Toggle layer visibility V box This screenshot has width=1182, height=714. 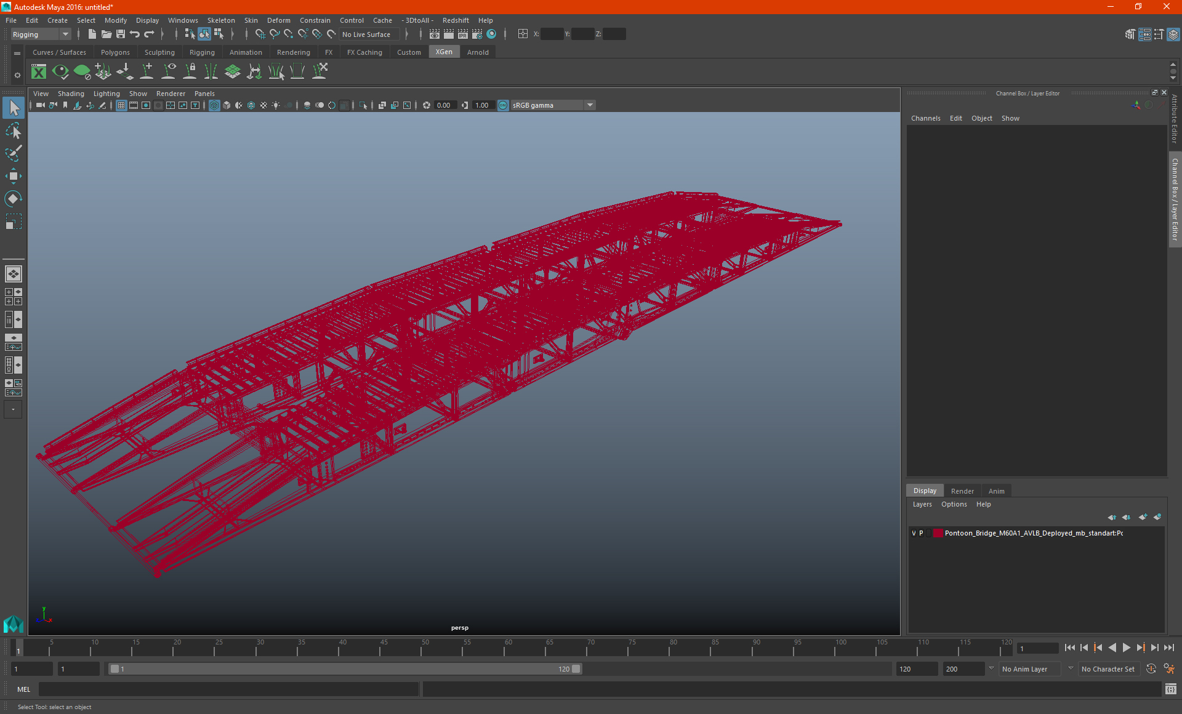click(x=914, y=533)
